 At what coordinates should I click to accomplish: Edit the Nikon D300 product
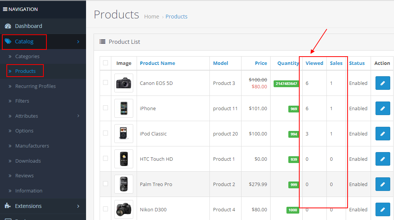point(383,209)
